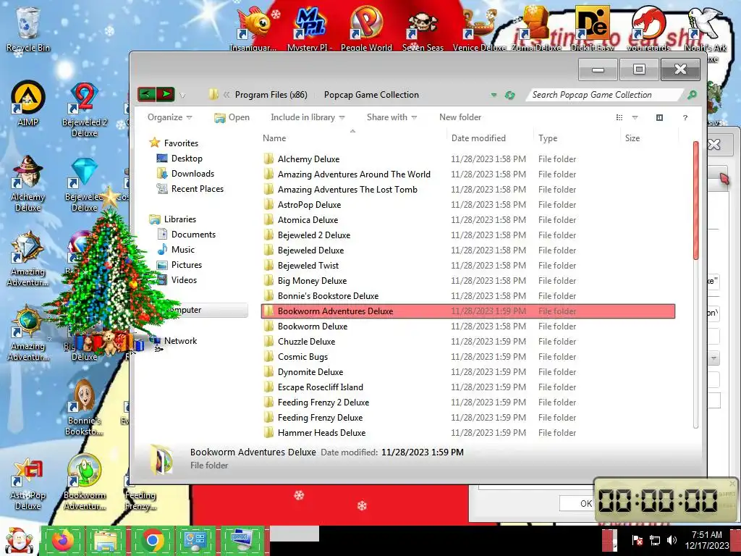Image resolution: width=741 pixels, height=556 pixels.
Task: Open the Zuma Deluxe desktop shortcut
Action: [536, 27]
